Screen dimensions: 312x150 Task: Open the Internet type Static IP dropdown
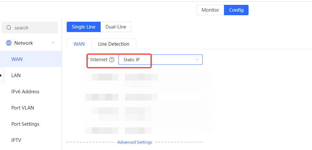160,60
